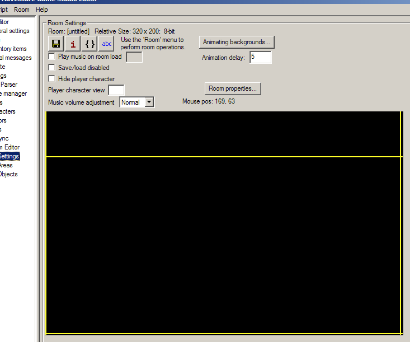
Task: Click Animating backgrounds button
Action: pyautogui.click(x=237, y=42)
